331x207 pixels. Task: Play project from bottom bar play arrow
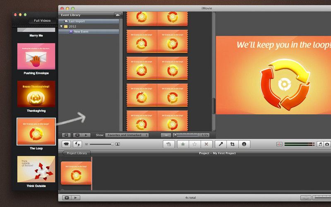[76, 198]
